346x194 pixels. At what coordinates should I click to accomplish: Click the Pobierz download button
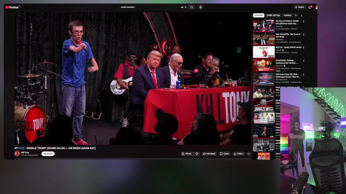pyautogui.click(x=238, y=154)
